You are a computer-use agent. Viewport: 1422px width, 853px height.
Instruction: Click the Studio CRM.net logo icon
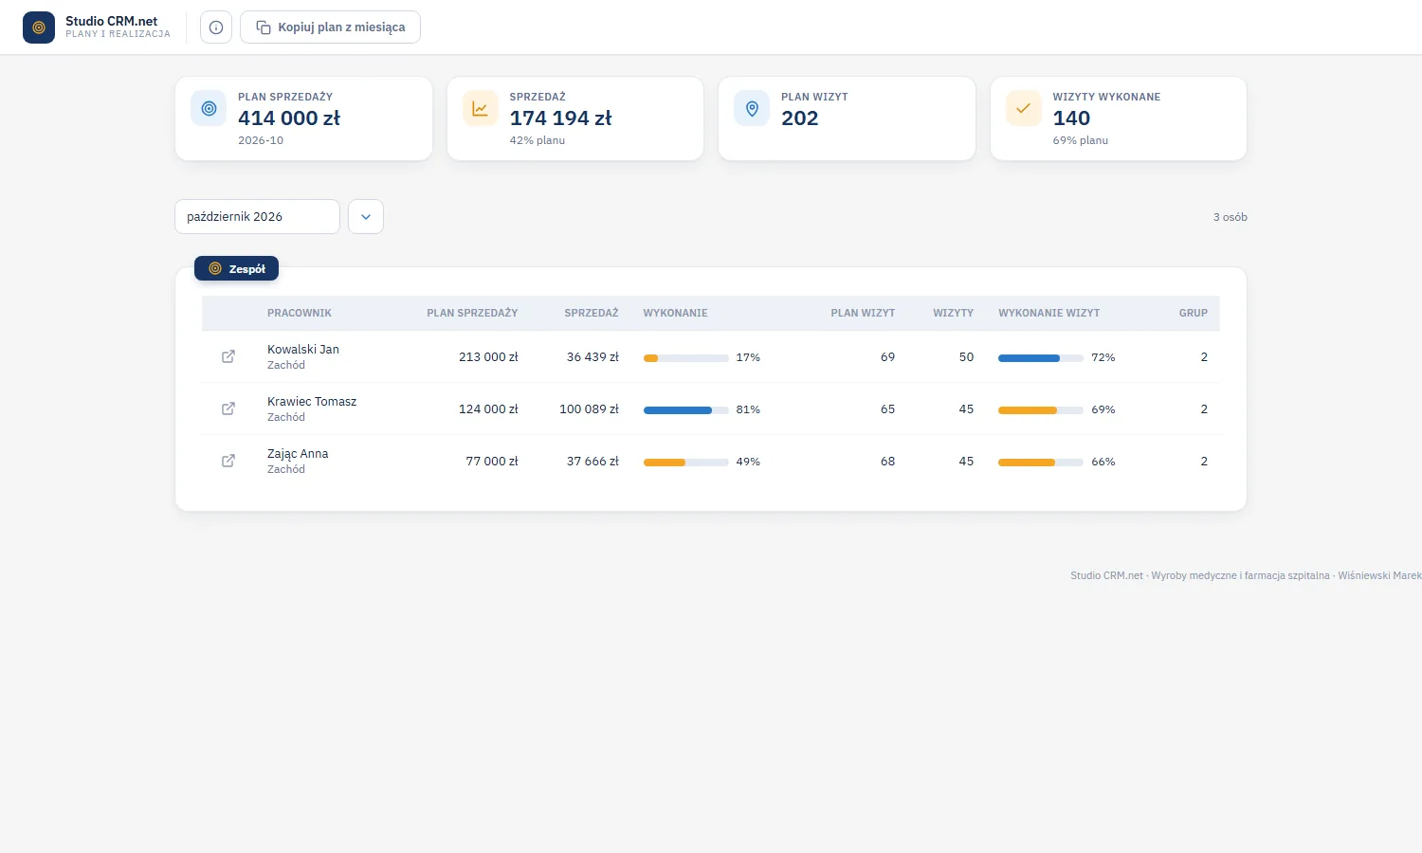(x=39, y=27)
